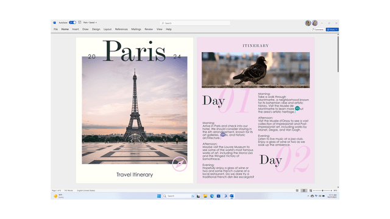The height and width of the screenshot is (219, 390).
Task: Switch to Read Mode view icon
Action: click(297, 190)
